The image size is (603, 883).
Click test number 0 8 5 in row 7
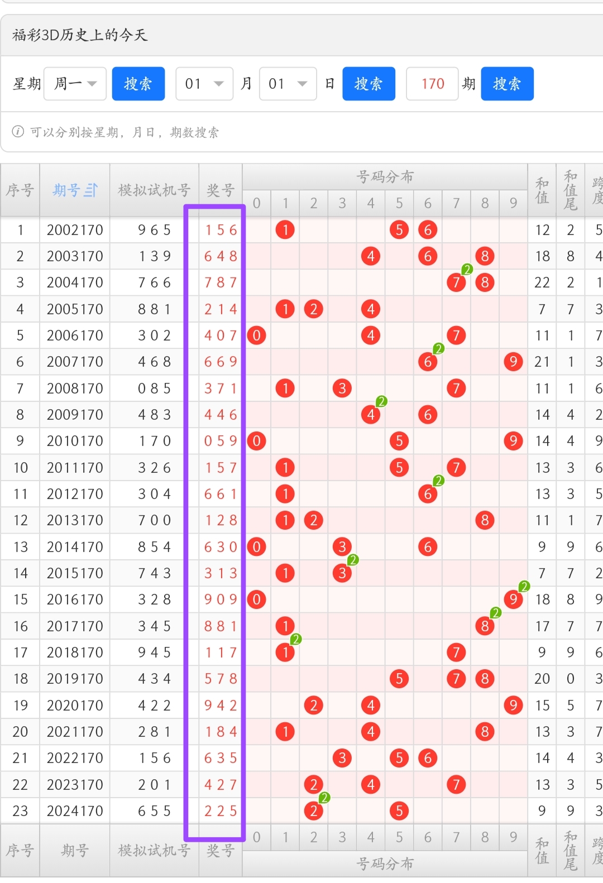(x=155, y=388)
